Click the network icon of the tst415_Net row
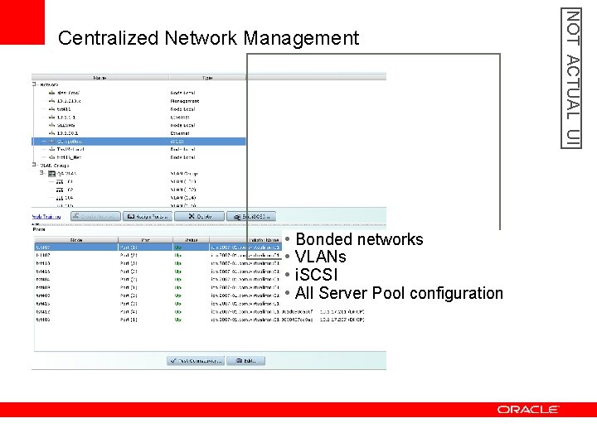The width and height of the screenshot is (597, 447). click(x=52, y=157)
